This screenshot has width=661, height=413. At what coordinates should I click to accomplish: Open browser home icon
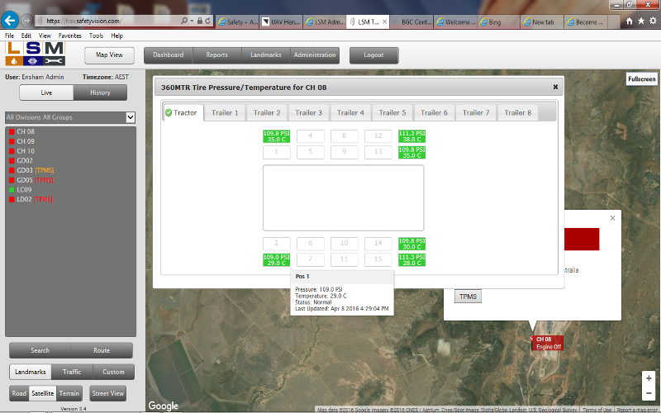click(630, 21)
